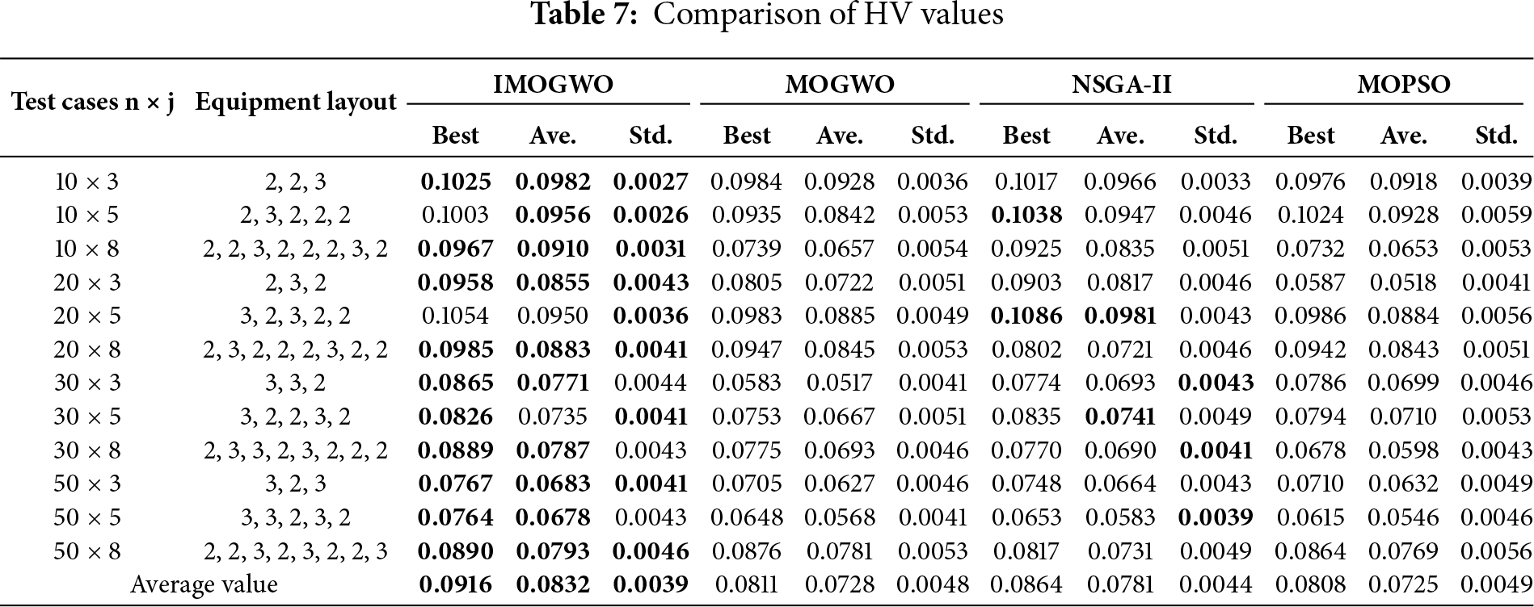
Task: Click the bold 0.1038 cell
Action: (1026, 216)
